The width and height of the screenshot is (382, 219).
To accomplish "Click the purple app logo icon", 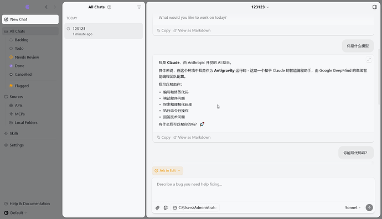I will pyautogui.click(x=28, y=7).
